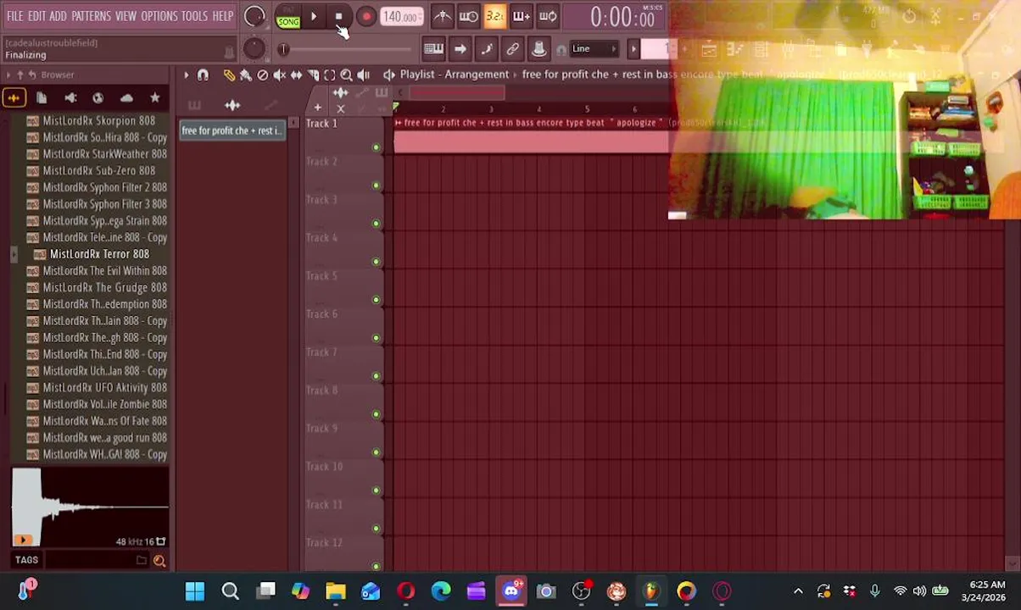Image resolution: width=1021 pixels, height=610 pixels.
Task: Start playback with the play button
Action: coord(314,16)
